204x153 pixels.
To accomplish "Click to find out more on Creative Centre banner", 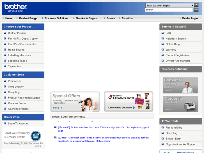I will pyautogui.click(x=122, y=108).
